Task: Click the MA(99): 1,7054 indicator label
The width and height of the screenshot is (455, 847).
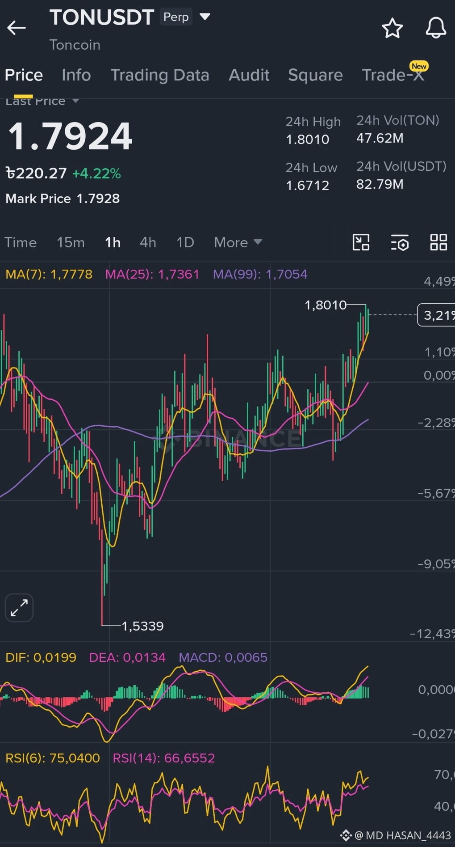Action: (x=260, y=274)
